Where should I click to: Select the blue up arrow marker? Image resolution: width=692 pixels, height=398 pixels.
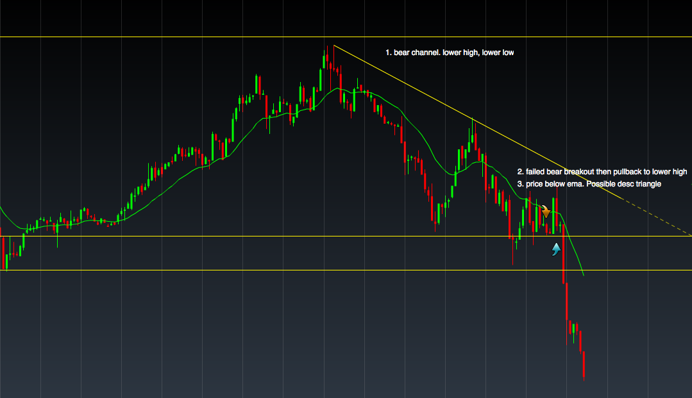pos(557,249)
